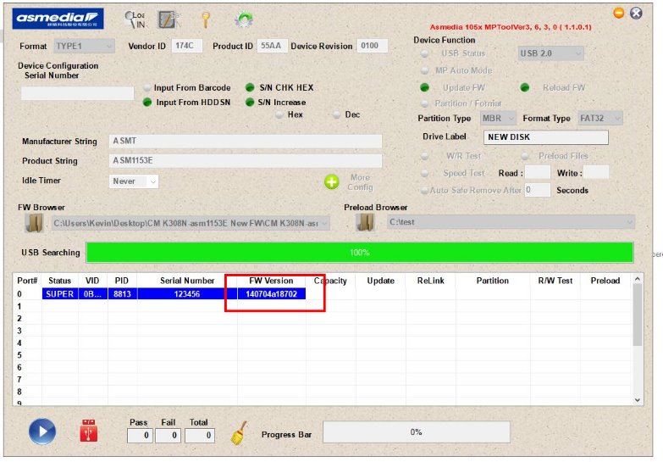
Task: Enable the Speed Test option
Action: tap(424, 173)
